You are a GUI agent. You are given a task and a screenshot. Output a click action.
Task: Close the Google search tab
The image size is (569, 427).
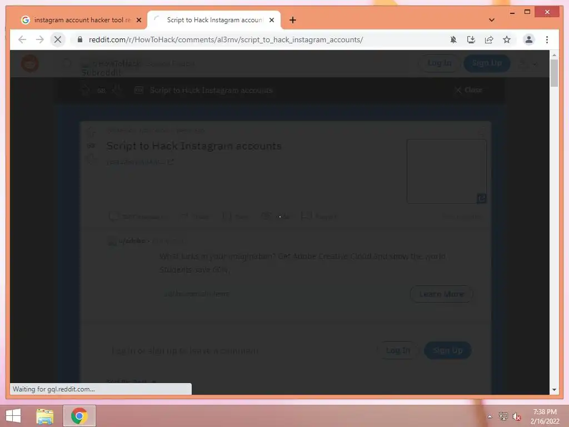pos(138,20)
